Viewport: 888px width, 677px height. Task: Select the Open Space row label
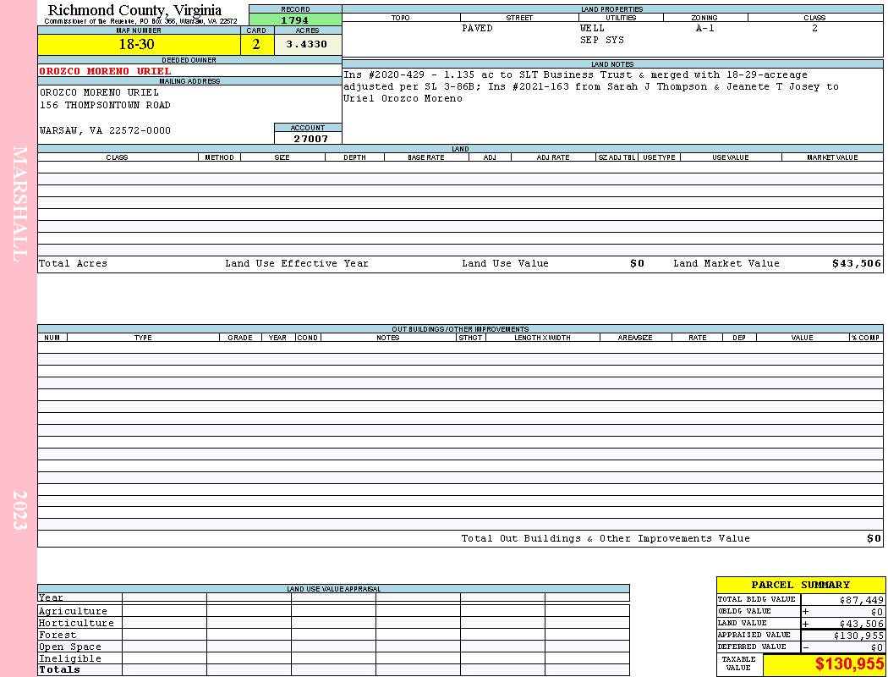pyautogui.click(x=70, y=647)
